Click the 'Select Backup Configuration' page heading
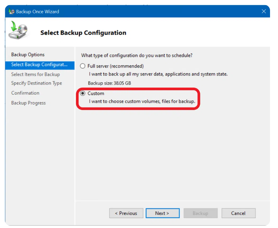The height and width of the screenshot is (228, 278). [83, 33]
